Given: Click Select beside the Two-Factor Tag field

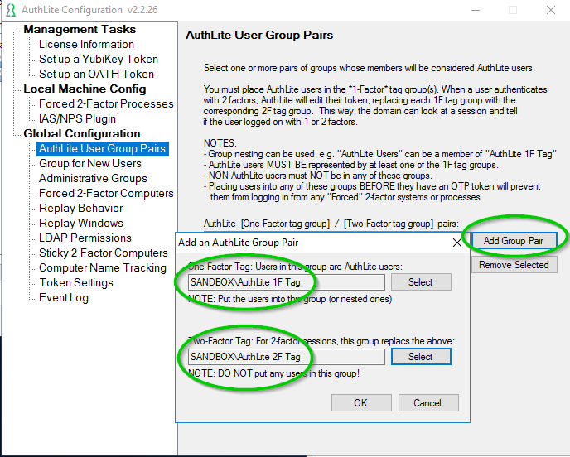Looking at the screenshot, I should tap(421, 357).
